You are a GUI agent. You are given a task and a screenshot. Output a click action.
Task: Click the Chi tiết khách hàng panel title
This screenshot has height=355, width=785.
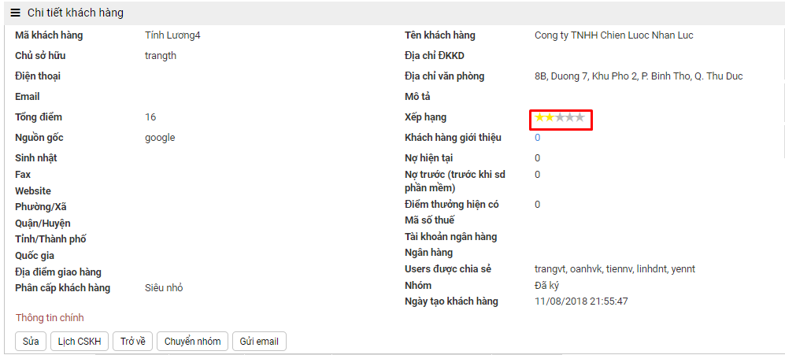(x=75, y=13)
